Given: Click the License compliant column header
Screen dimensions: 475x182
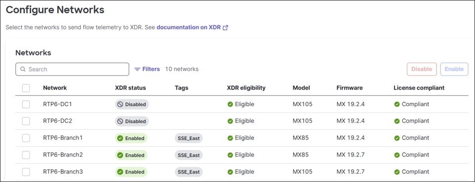Looking at the screenshot, I should tap(419, 88).
